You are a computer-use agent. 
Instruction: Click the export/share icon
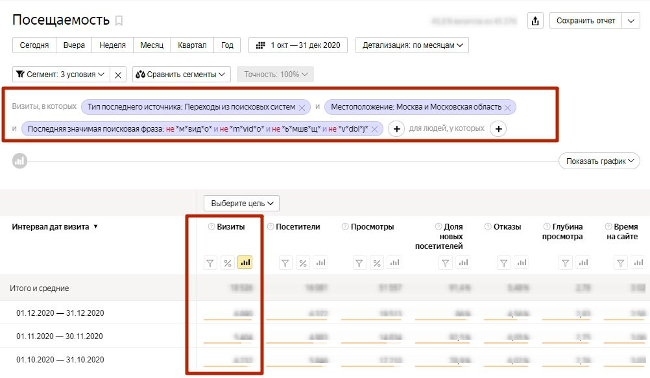coord(535,21)
